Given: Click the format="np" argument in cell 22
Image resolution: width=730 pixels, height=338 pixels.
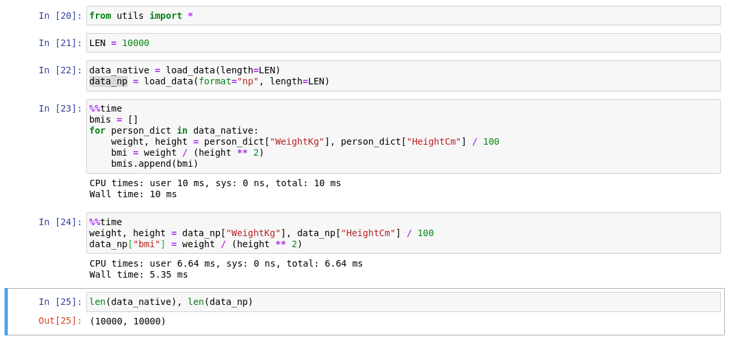Looking at the screenshot, I should click(x=228, y=82).
